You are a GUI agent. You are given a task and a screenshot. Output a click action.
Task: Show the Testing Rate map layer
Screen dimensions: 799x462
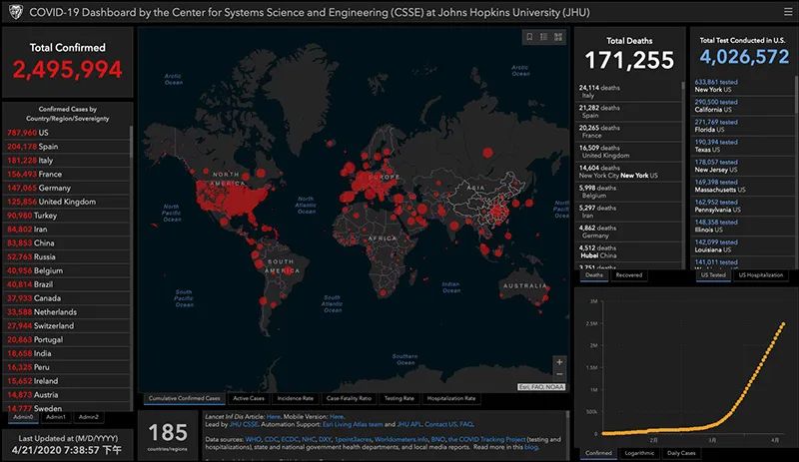[x=399, y=398]
